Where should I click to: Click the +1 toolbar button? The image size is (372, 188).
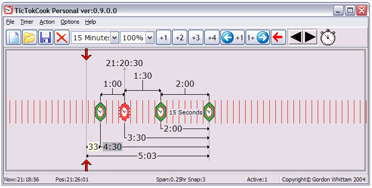[x=164, y=37]
